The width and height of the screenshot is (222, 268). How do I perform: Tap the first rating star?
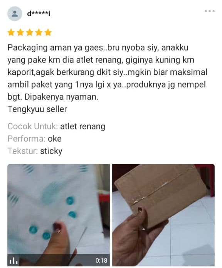tap(11, 32)
